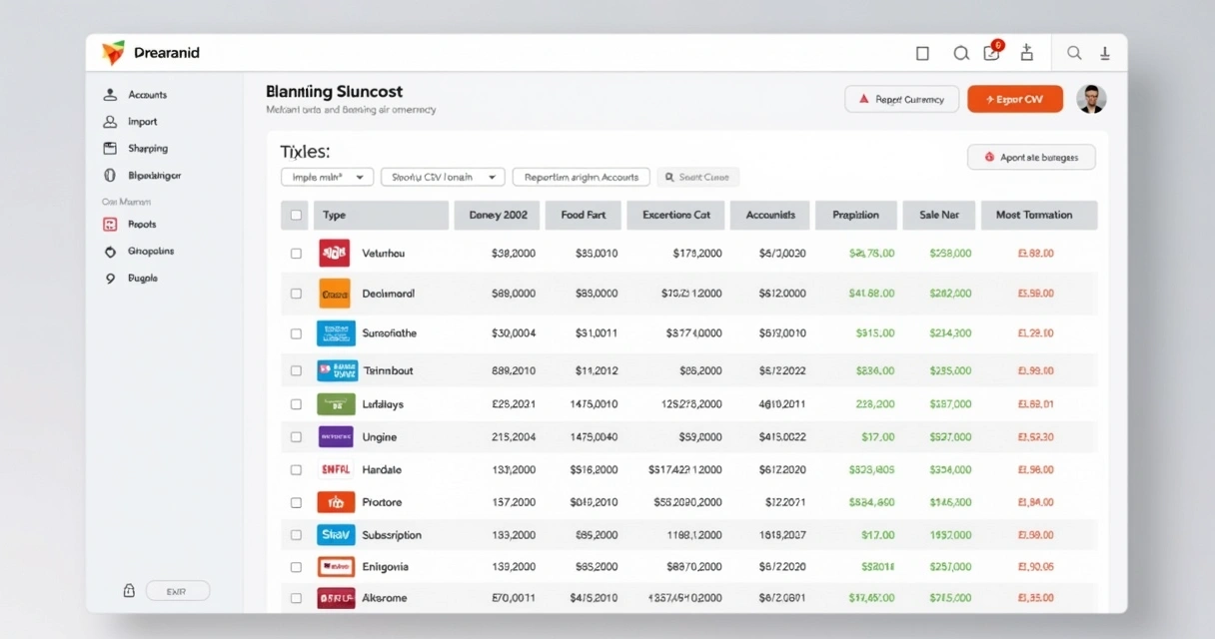
Task: Click the Report Currency button
Action: [x=901, y=99]
